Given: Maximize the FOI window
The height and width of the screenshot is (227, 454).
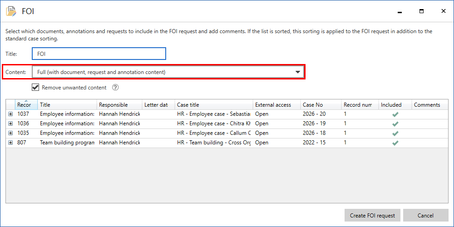Looking at the screenshot, I should coord(422,11).
